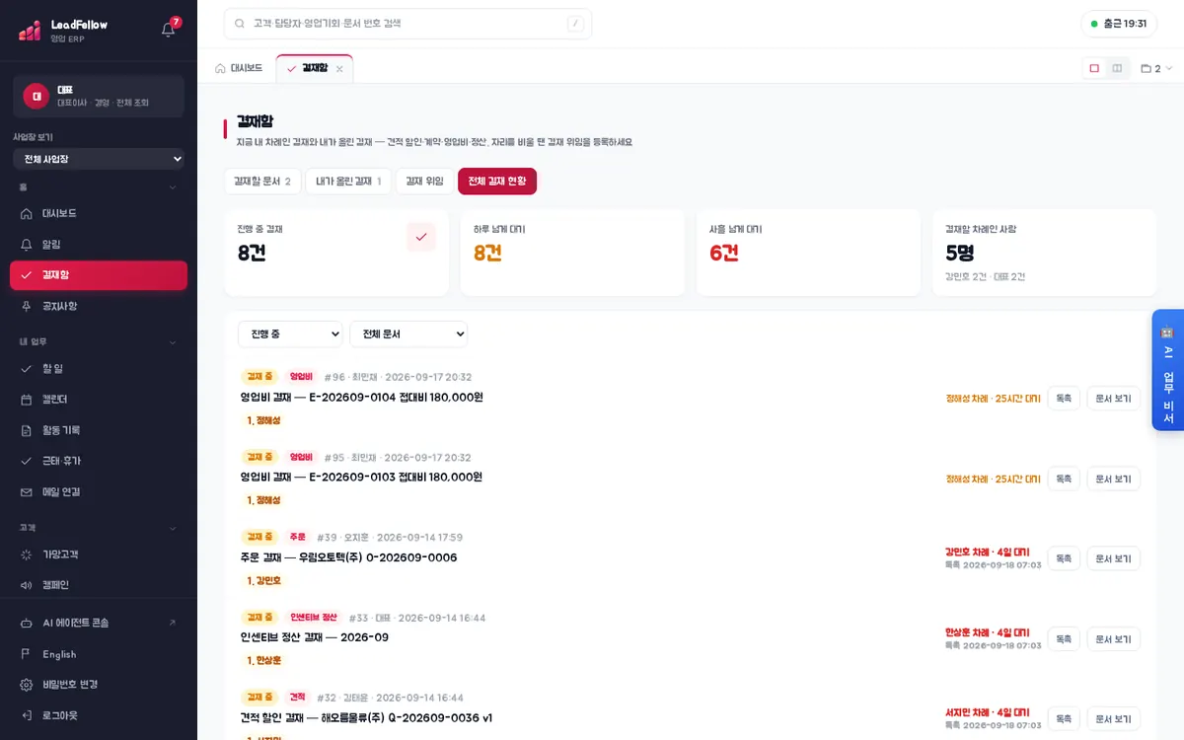Image resolution: width=1184 pixels, height=740 pixels.
Task: Click the robot icon on AI 업무 비서 tab
Action: tap(1167, 333)
